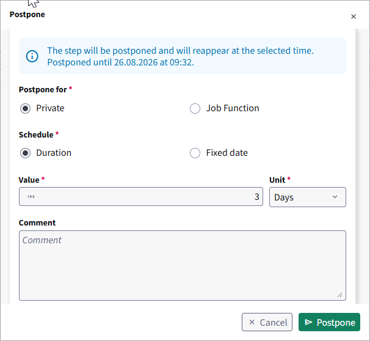Click the Postpone dialog title
Viewport: 370px width, 341px height.
pyautogui.click(x=27, y=15)
